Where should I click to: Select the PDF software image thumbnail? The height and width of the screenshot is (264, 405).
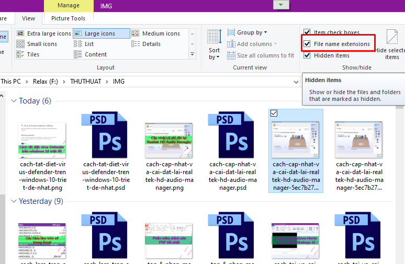(169, 241)
